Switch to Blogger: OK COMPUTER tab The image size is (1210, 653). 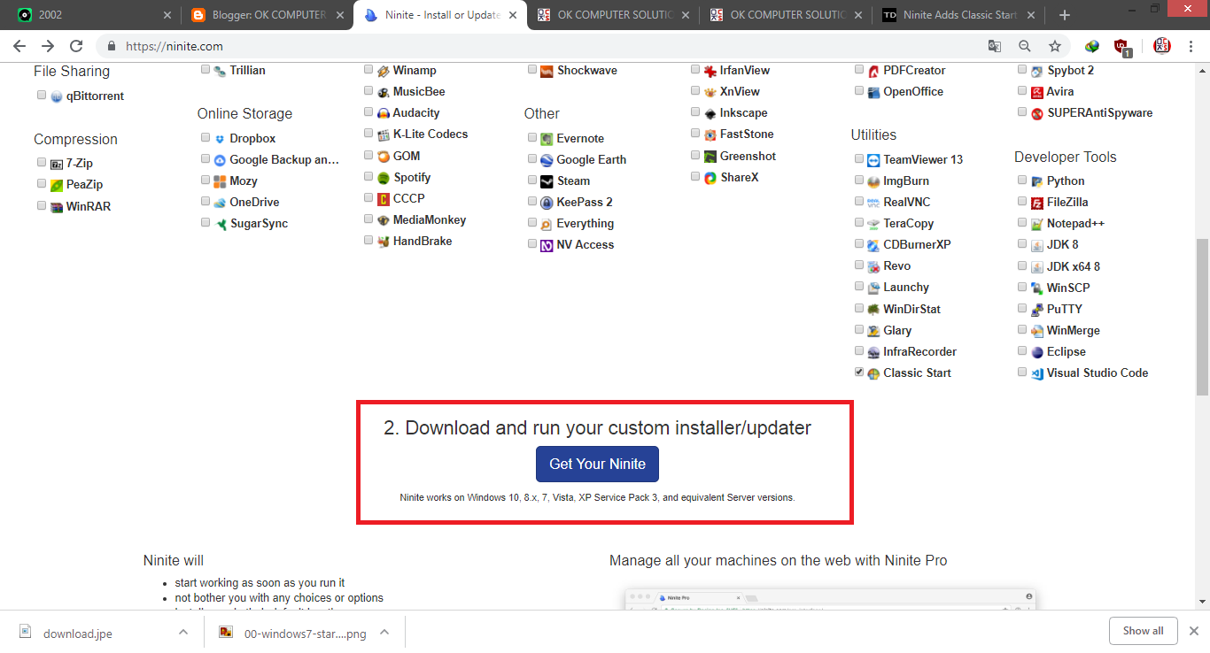(x=266, y=15)
